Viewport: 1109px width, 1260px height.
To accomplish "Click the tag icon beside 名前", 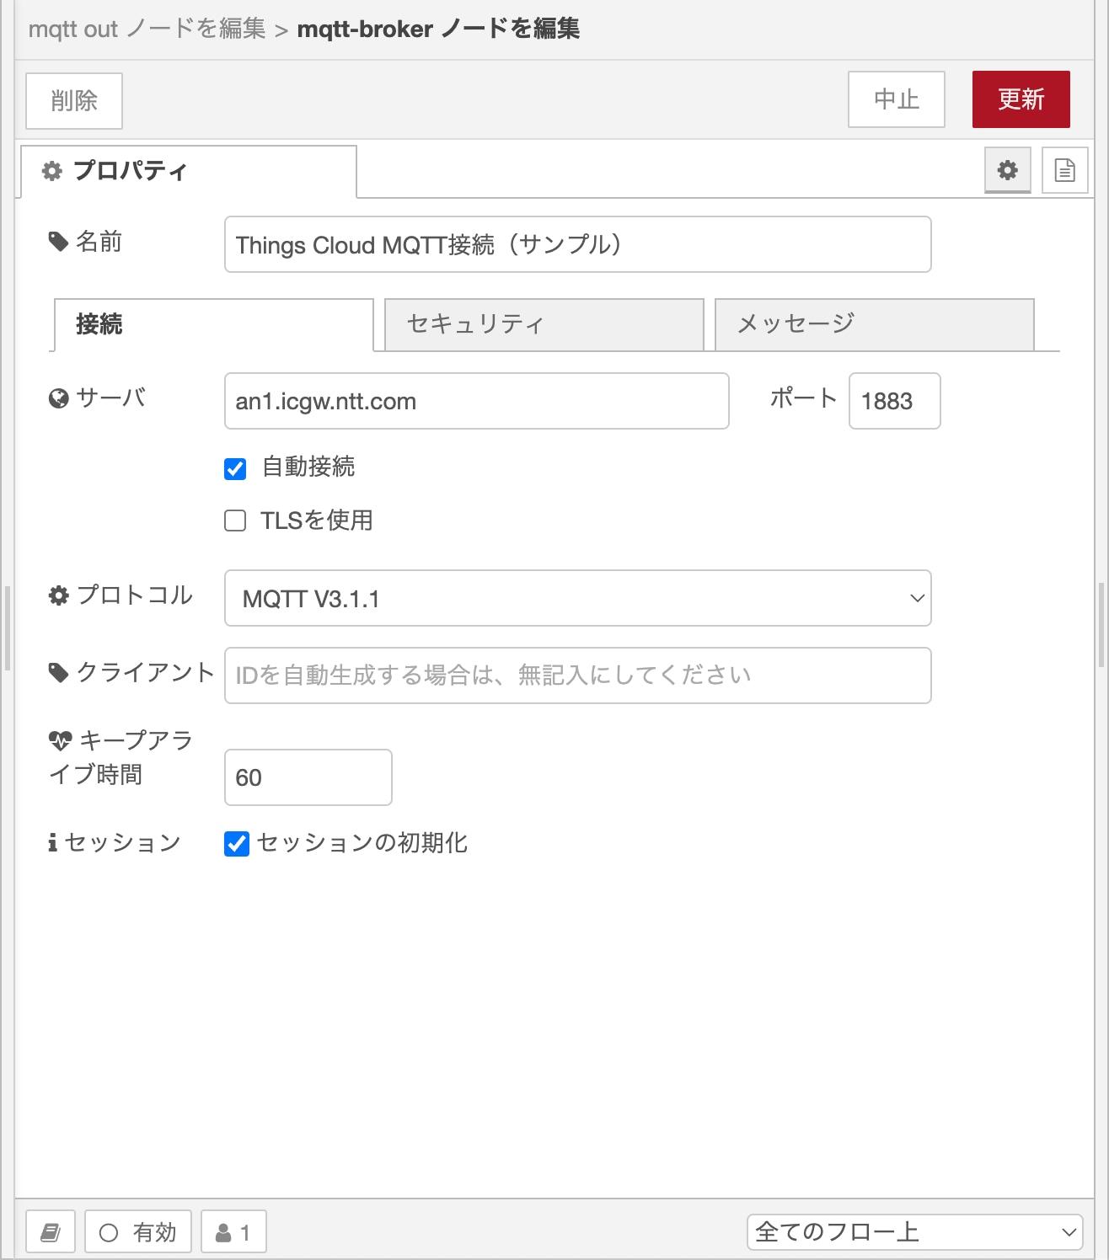I will [x=58, y=243].
